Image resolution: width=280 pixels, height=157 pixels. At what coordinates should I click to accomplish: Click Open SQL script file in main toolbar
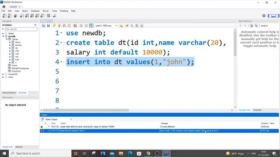pyautogui.click(x=10, y=16)
